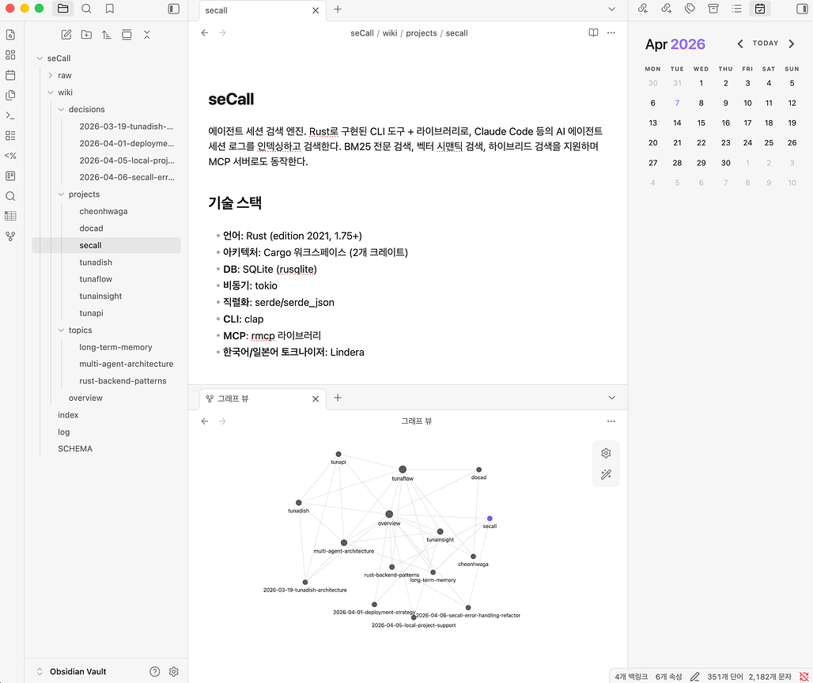Expand the raw folder
The width and height of the screenshot is (813, 683).
point(51,76)
